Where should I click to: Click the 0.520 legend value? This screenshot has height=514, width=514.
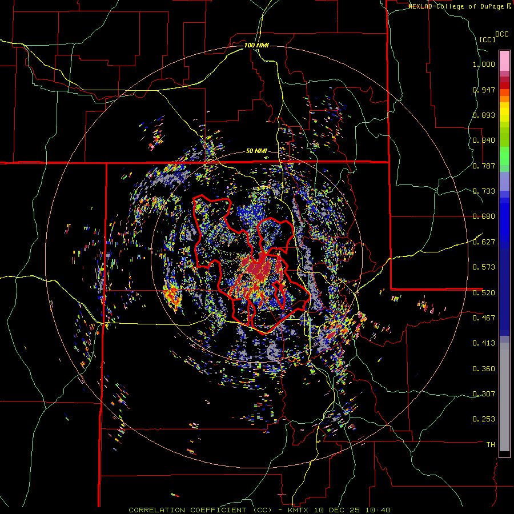coord(484,293)
